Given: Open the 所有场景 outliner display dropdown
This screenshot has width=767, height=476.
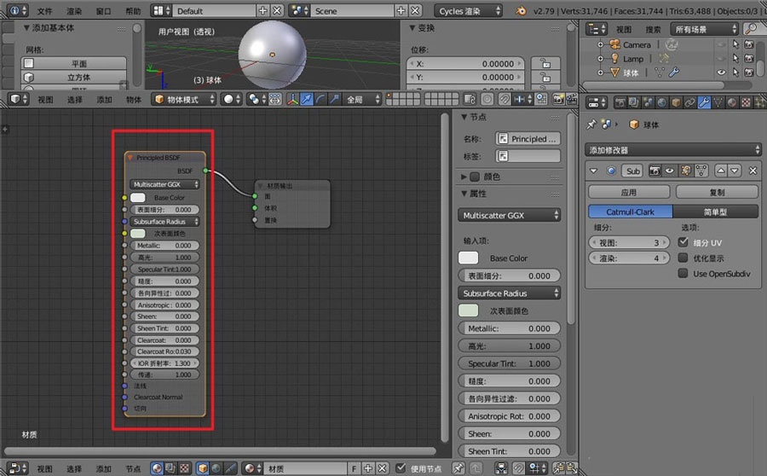Looking at the screenshot, I should point(705,29).
